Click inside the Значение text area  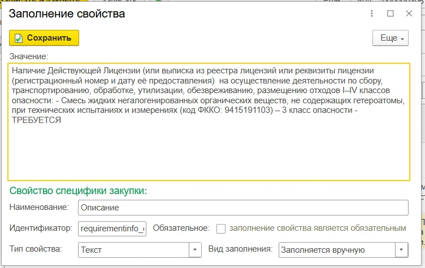[x=209, y=122]
